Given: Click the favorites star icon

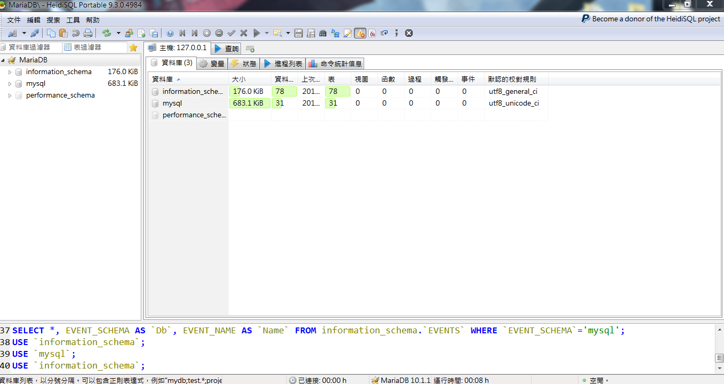Looking at the screenshot, I should [x=133, y=47].
